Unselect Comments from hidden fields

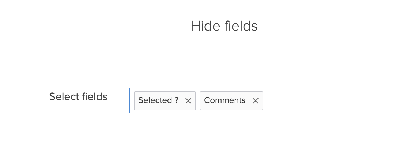(256, 101)
